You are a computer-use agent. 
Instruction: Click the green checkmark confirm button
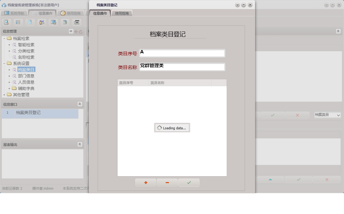189,182
